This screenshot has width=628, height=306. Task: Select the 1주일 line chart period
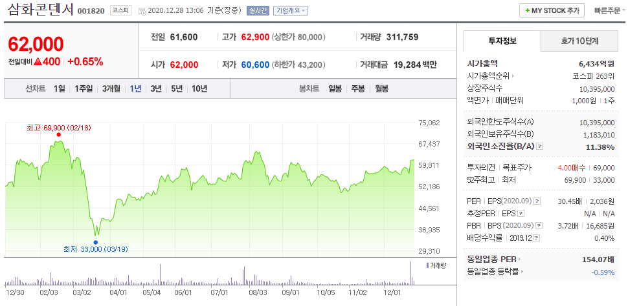(84, 88)
